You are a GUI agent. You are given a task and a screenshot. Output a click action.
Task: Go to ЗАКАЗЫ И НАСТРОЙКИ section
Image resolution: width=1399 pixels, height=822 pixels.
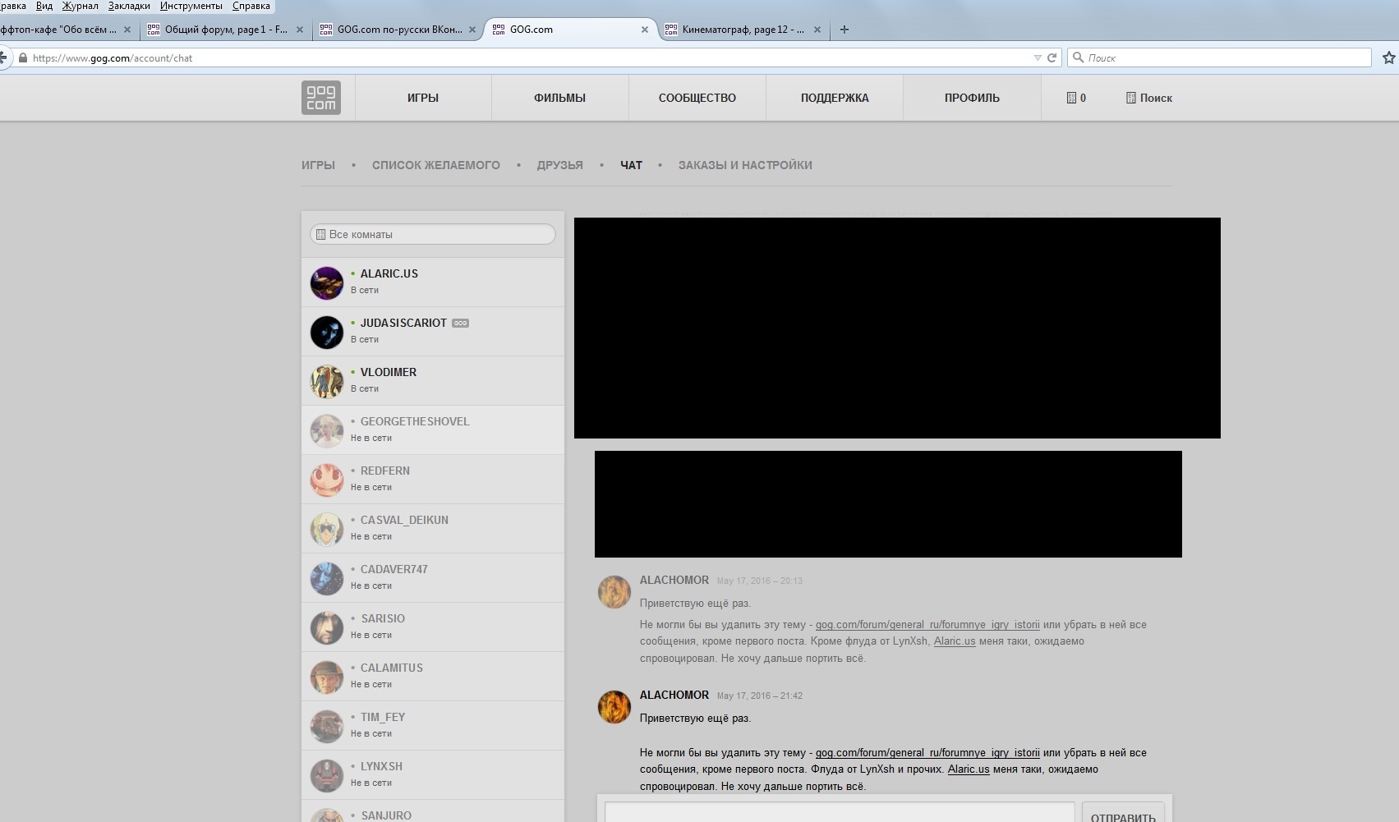click(x=745, y=165)
